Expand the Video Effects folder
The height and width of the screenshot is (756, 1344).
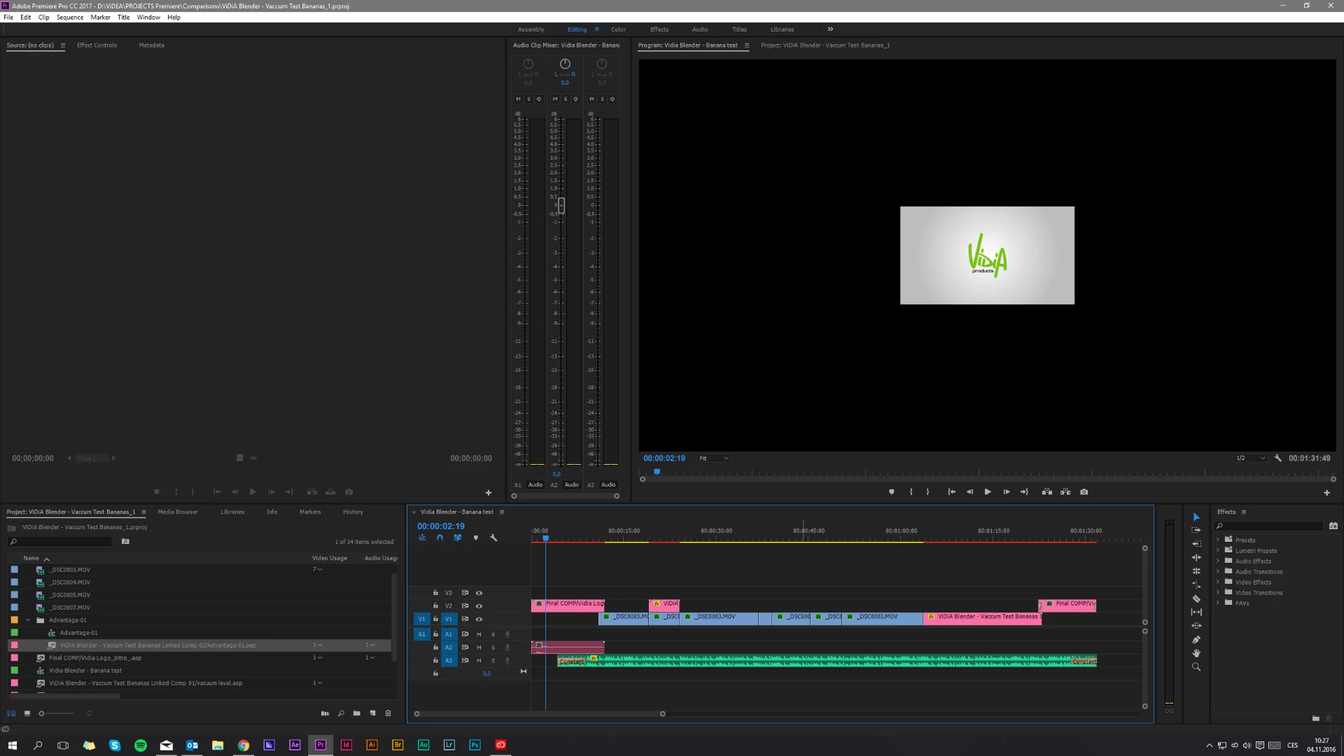(x=1218, y=582)
